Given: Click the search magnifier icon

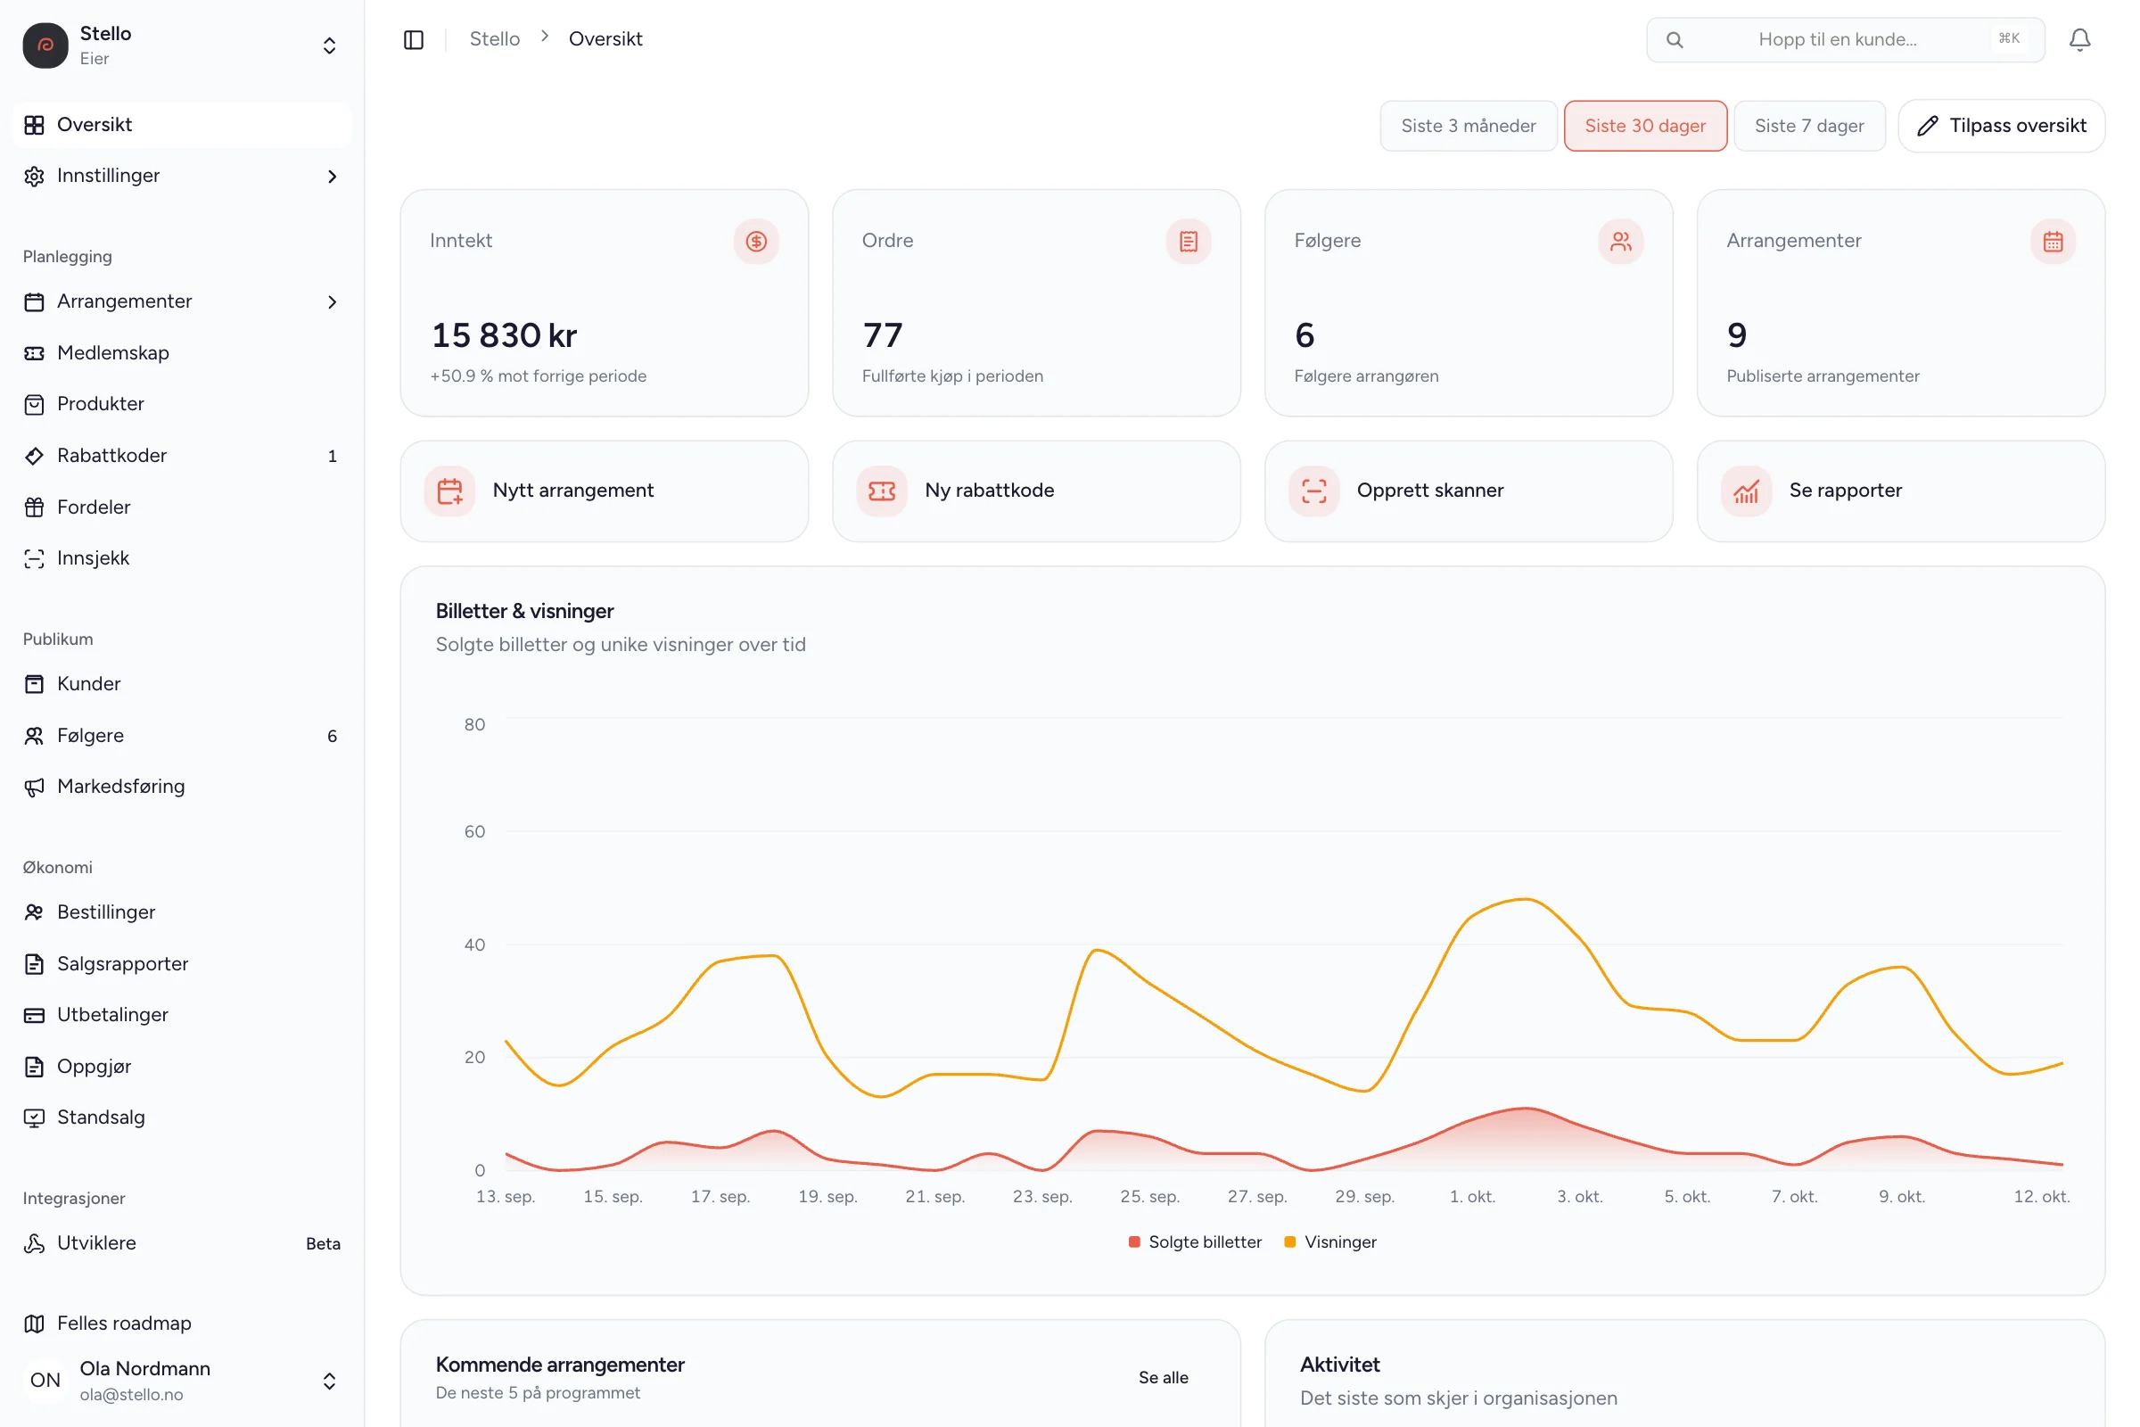Looking at the screenshot, I should pos(1675,39).
